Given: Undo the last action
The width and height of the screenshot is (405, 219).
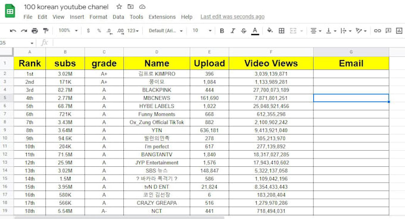Looking at the screenshot, I should point(13,31).
